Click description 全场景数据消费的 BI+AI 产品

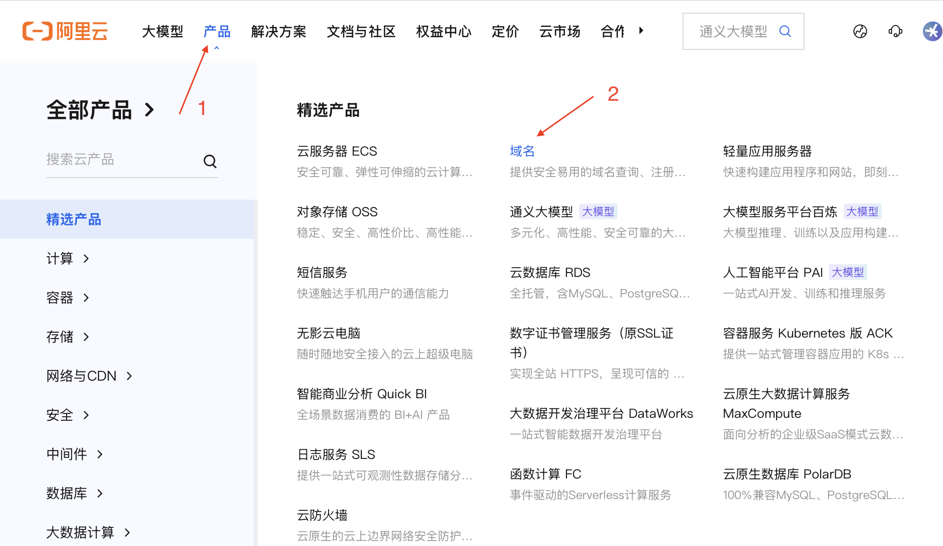(x=373, y=415)
